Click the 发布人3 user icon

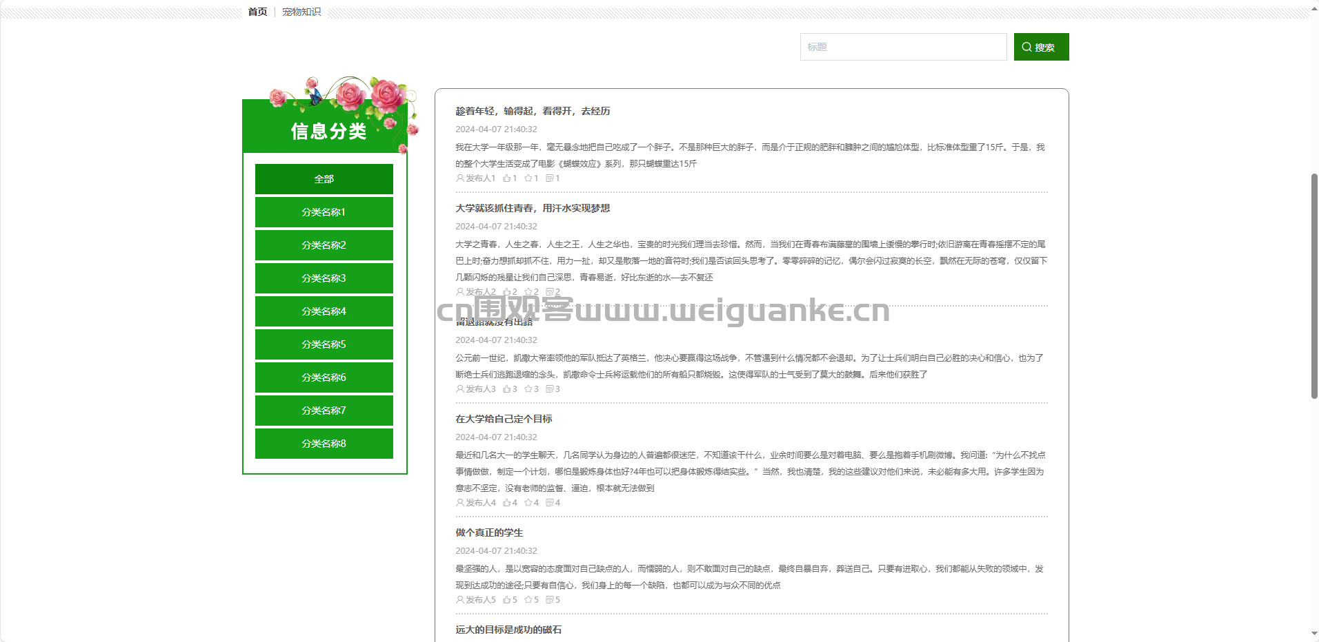point(459,389)
